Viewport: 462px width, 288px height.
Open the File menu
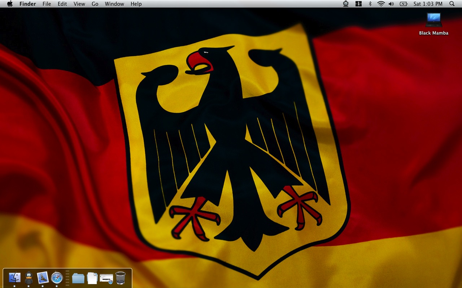[x=47, y=4]
